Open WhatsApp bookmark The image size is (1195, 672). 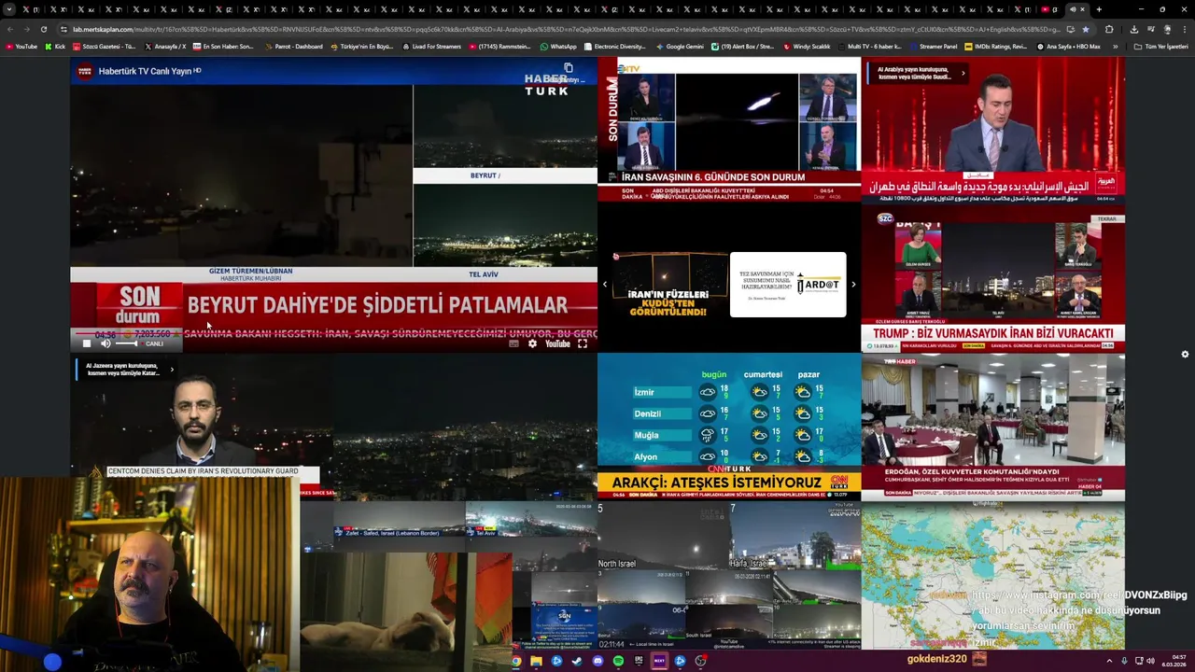558,46
